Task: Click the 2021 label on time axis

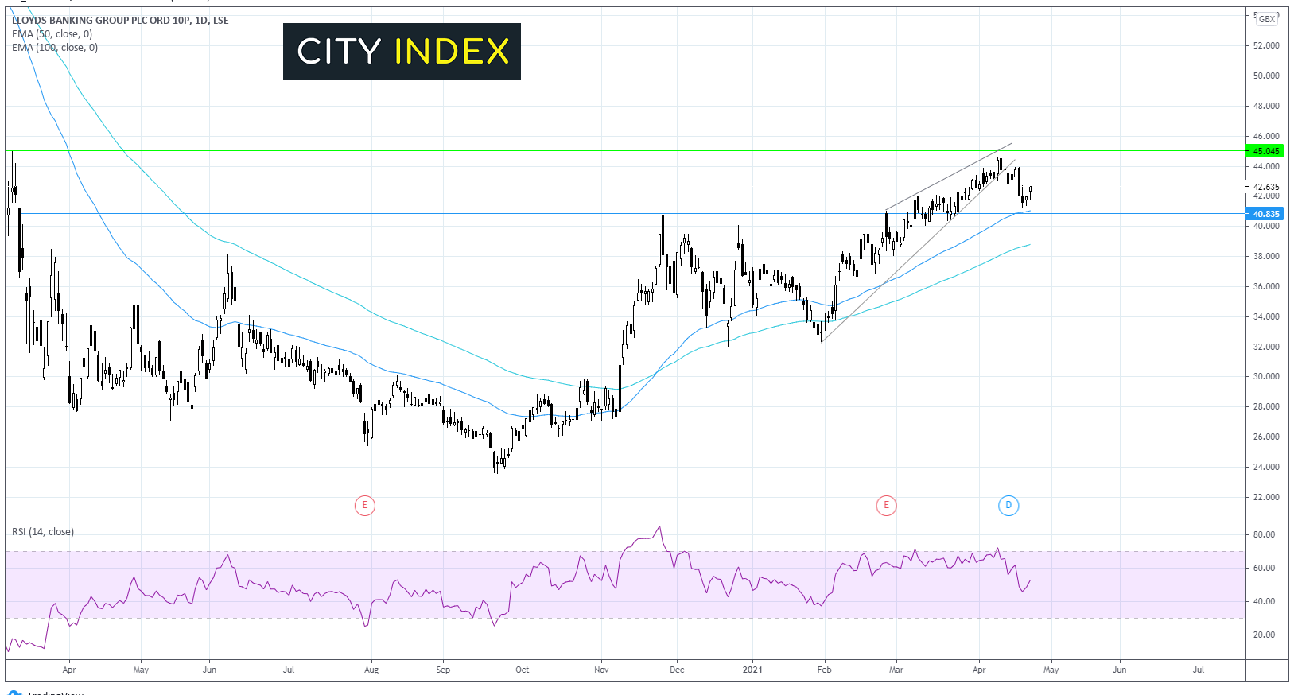Action: (752, 670)
